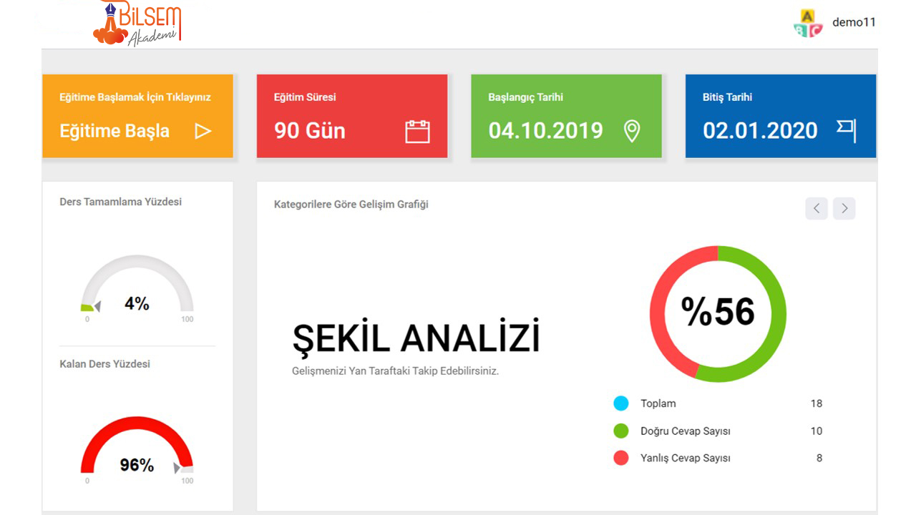Image resolution: width=916 pixels, height=515 pixels.
Task: Click the right chevron on the chart
Action: pyautogui.click(x=844, y=208)
